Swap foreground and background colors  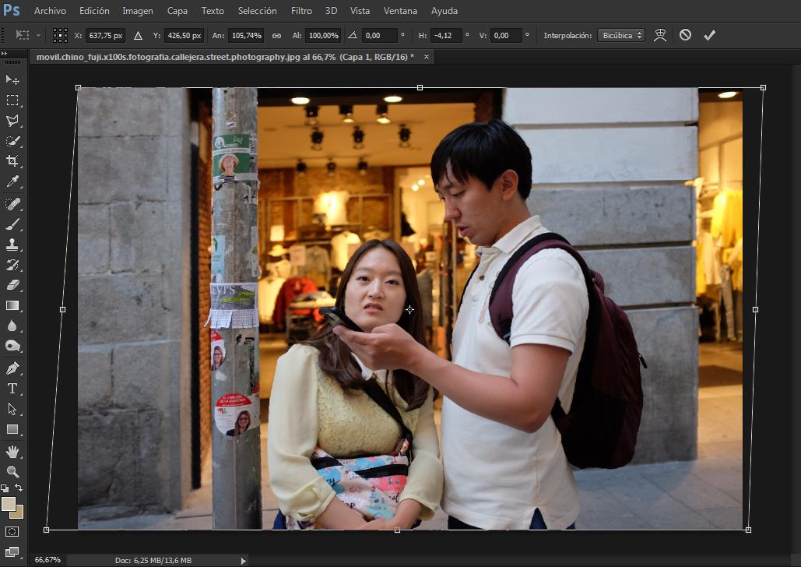(x=19, y=488)
